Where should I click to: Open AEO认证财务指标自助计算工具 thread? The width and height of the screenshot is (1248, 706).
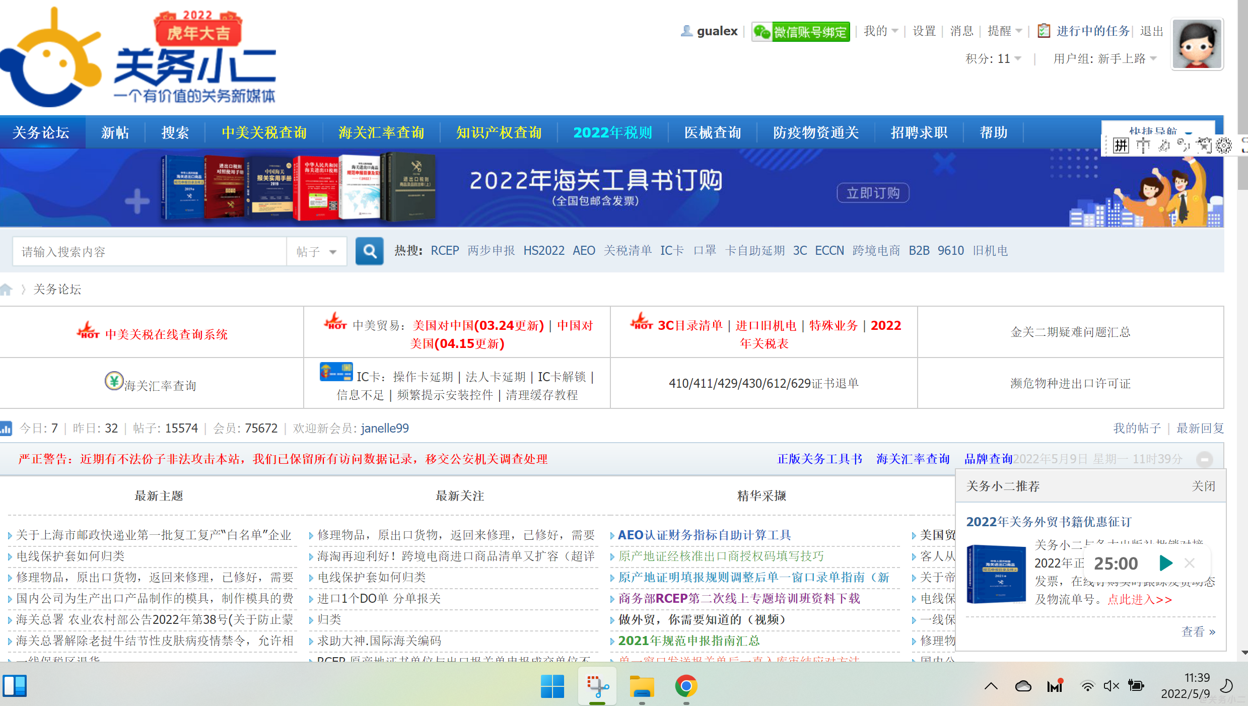[x=704, y=535]
